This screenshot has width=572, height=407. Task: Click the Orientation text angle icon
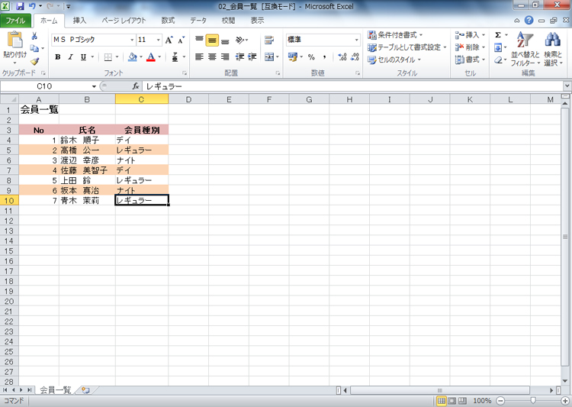point(239,40)
